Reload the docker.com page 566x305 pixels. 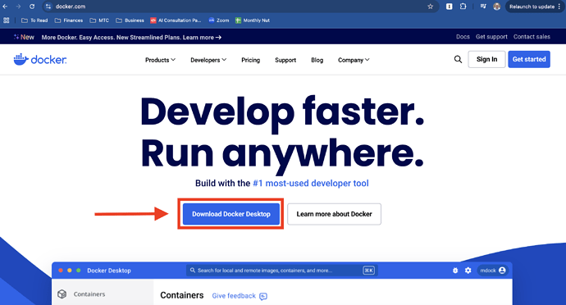[x=32, y=7]
